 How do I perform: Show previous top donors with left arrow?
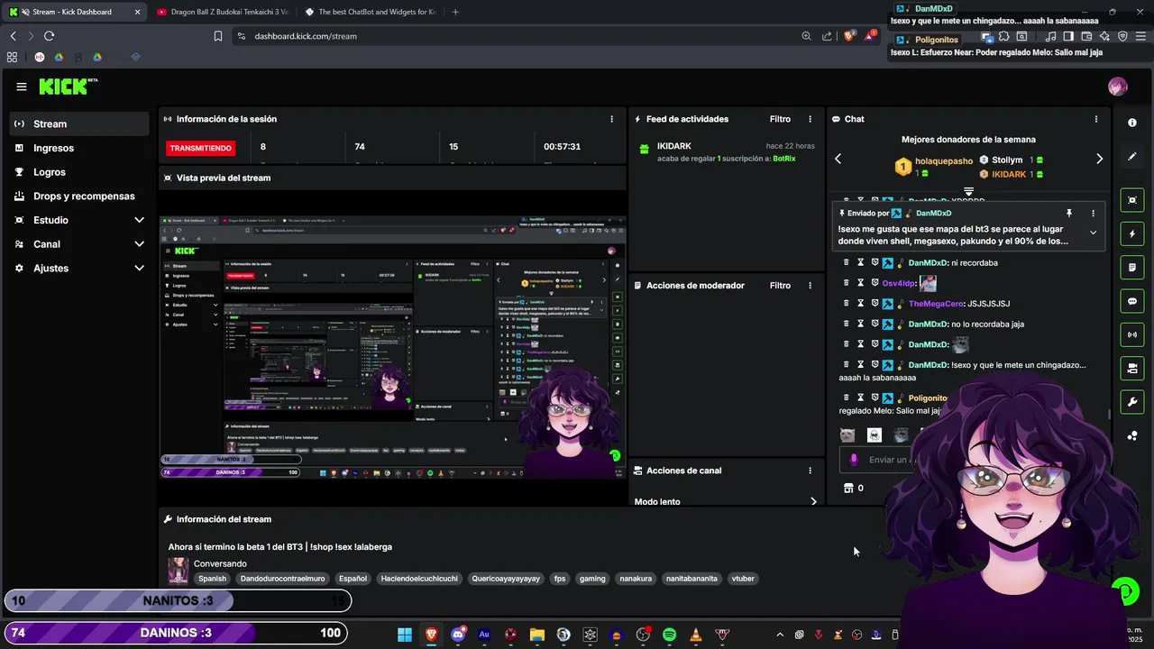pyautogui.click(x=838, y=159)
